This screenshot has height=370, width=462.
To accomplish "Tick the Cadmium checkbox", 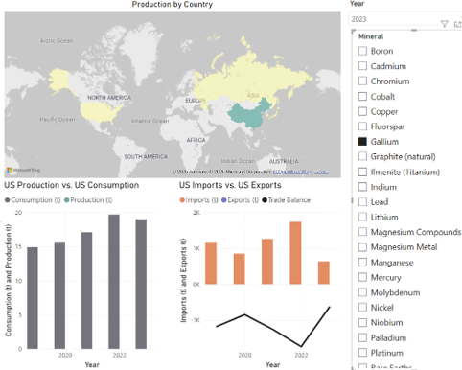I will 362,66.
